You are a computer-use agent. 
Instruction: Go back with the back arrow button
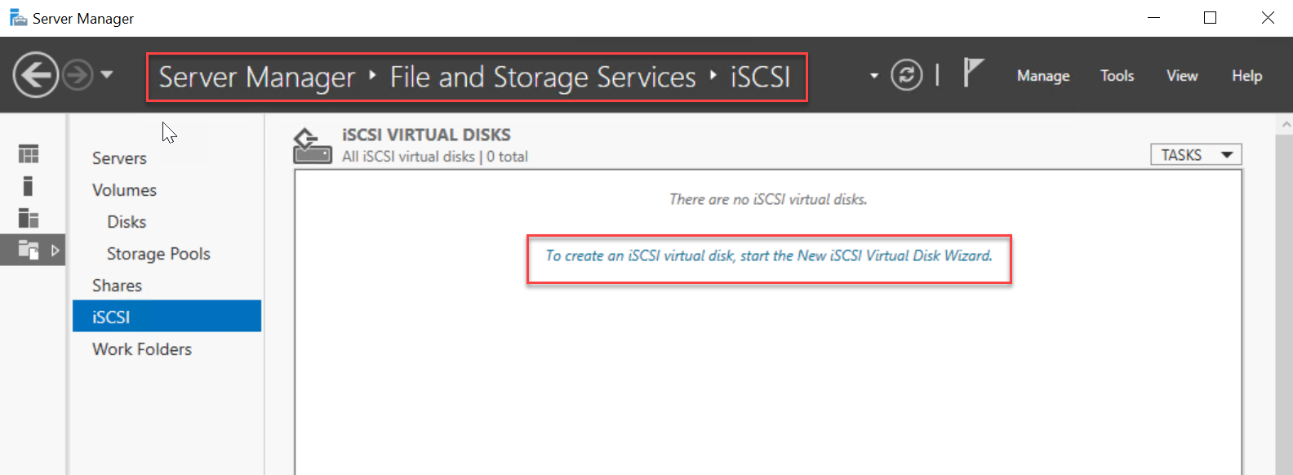(x=36, y=75)
